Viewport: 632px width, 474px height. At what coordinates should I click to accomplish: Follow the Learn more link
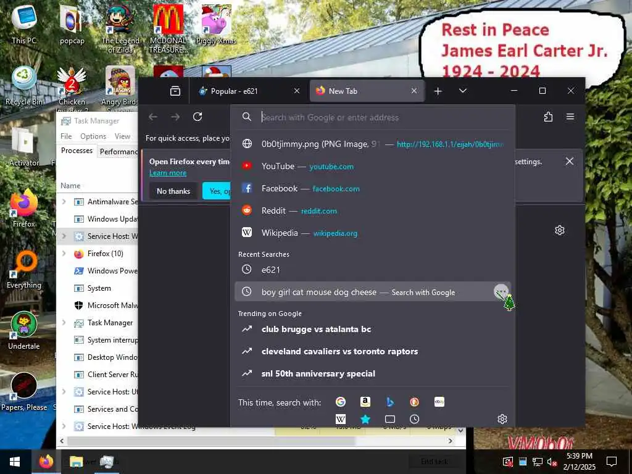[168, 173]
